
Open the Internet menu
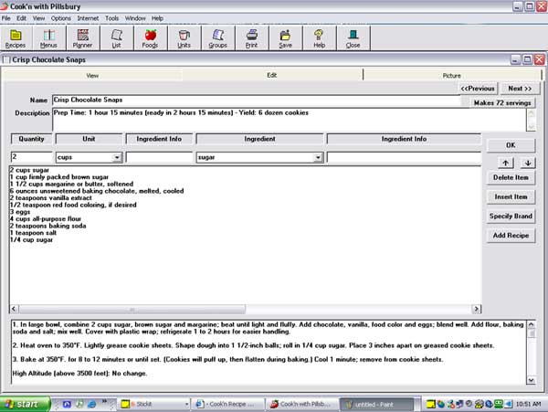pyautogui.click(x=88, y=18)
